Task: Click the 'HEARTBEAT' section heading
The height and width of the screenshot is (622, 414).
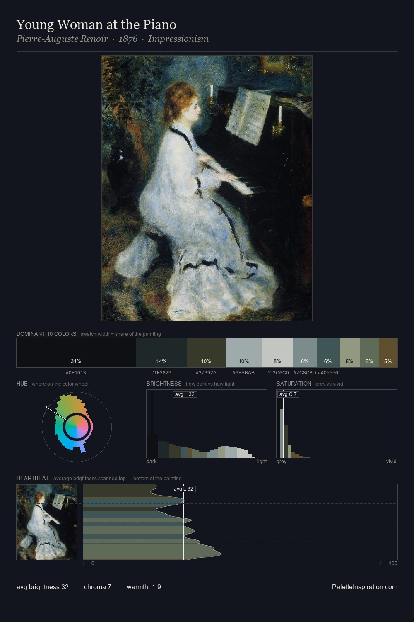Action: 33,478
